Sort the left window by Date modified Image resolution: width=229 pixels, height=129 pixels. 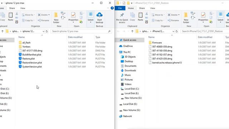pos(75,37)
